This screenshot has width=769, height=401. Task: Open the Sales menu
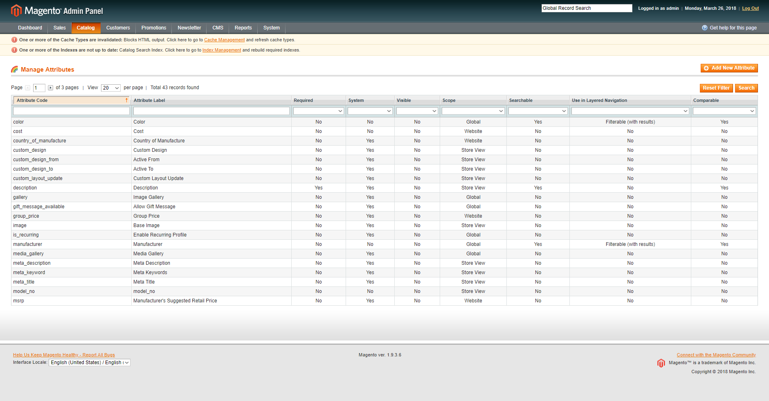59,28
